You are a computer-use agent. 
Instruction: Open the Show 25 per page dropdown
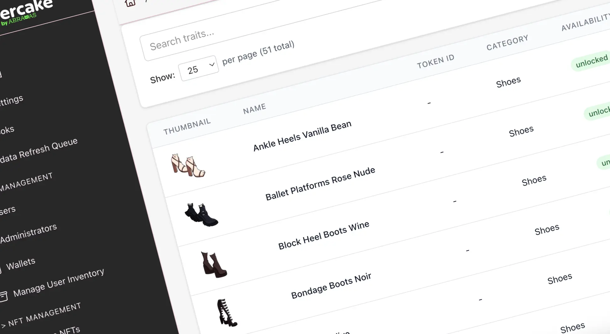point(198,68)
